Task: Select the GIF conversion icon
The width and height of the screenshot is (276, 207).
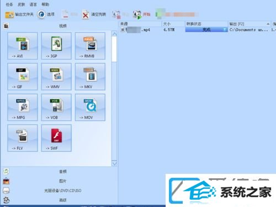Action: click(x=23, y=77)
